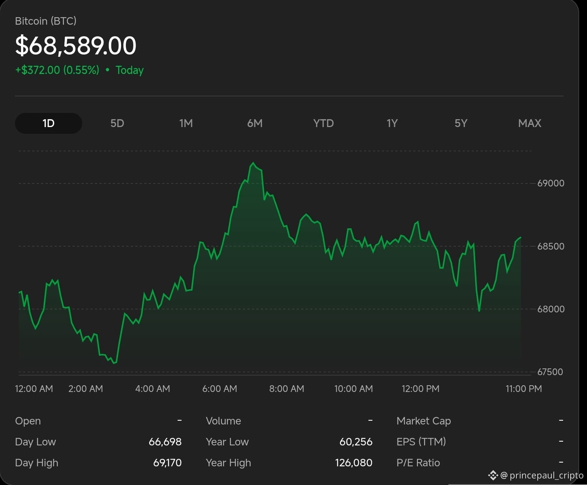Click the EPS (TTM) label
The height and width of the screenshot is (485, 587).
421,442
